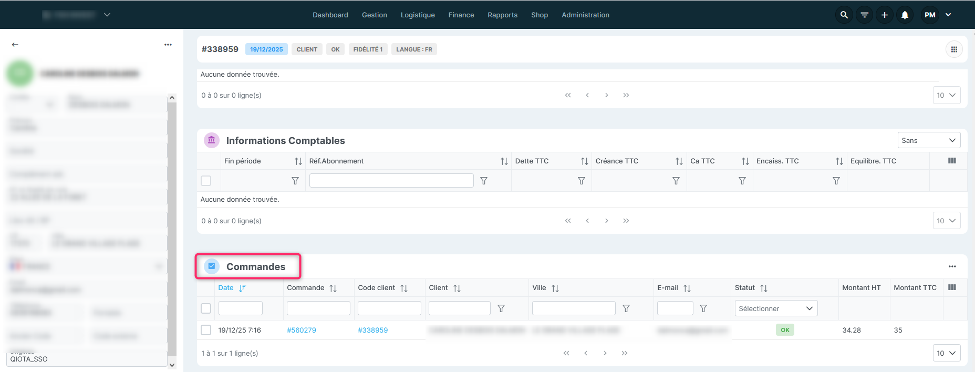Open the Logistique menu
Image resolution: width=975 pixels, height=372 pixels.
click(x=418, y=15)
